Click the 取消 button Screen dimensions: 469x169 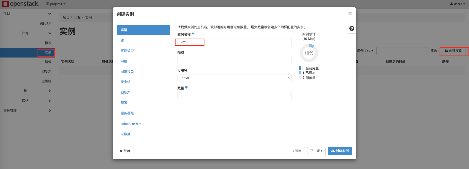tap(125, 151)
